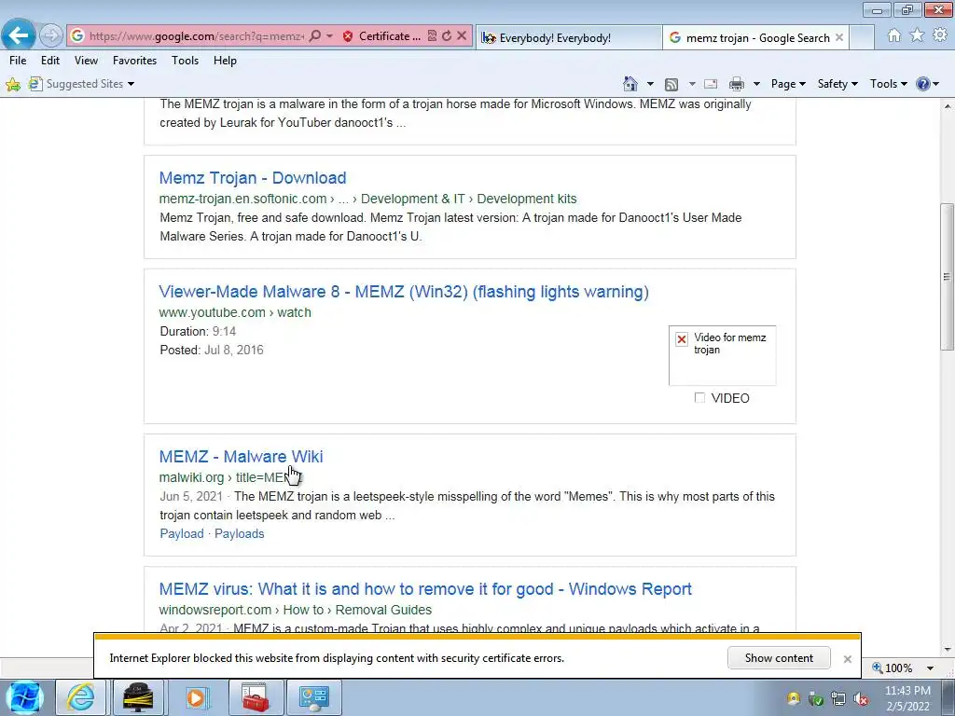This screenshot has height=716, width=955.
Task: Click the scrollbar up arrow
Action: (948, 106)
